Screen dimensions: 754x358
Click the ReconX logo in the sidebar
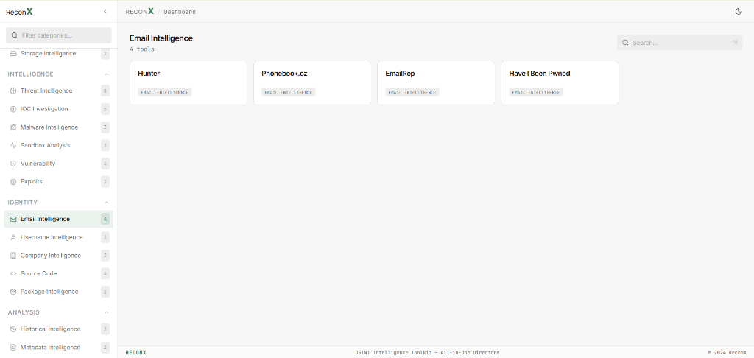[x=19, y=12]
